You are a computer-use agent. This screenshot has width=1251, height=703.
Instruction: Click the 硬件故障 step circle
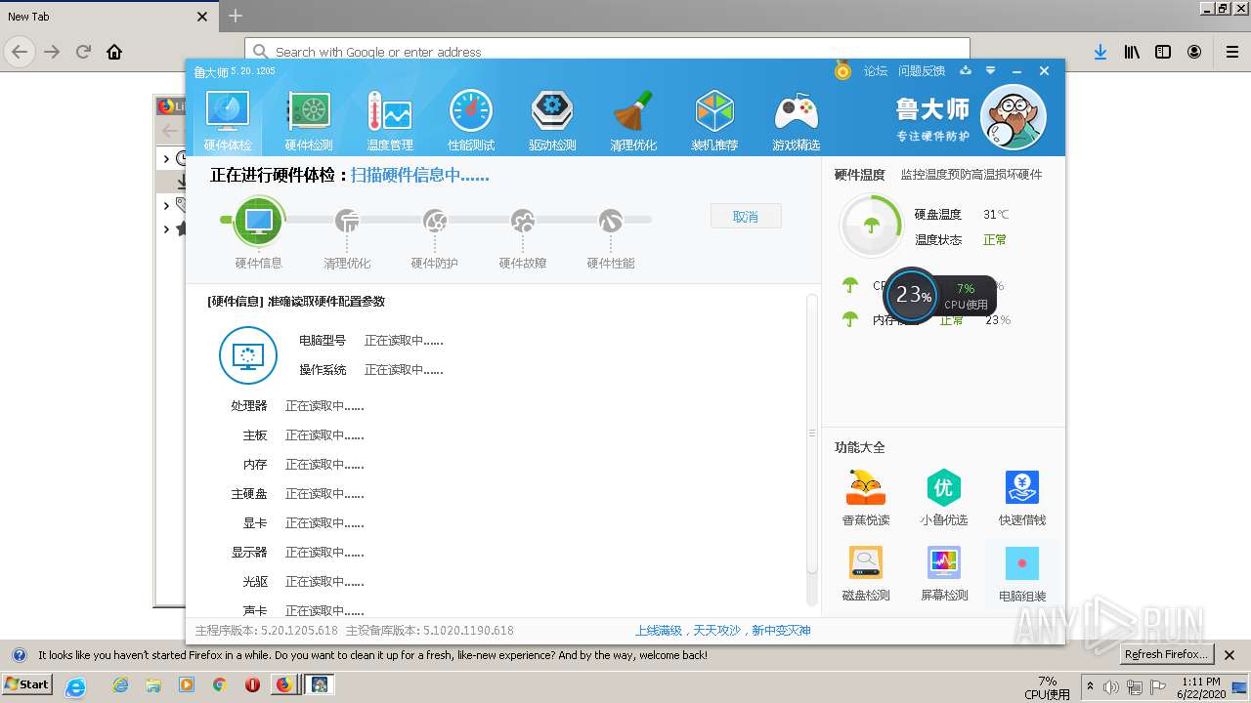[523, 222]
